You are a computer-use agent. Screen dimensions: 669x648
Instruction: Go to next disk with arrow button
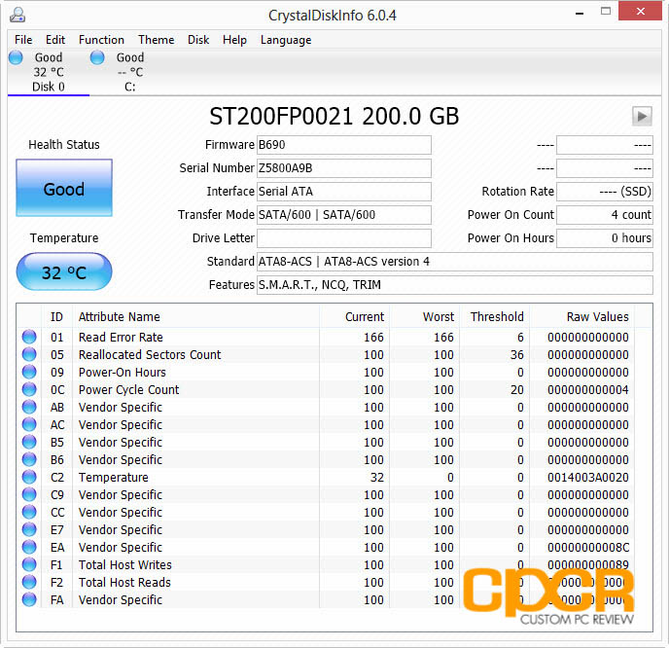pyautogui.click(x=642, y=116)
